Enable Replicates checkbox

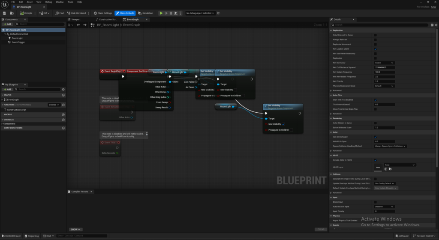click(376, 58)
